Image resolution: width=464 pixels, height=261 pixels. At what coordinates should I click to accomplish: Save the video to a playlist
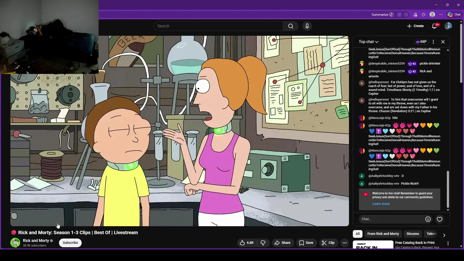point(306,243)
